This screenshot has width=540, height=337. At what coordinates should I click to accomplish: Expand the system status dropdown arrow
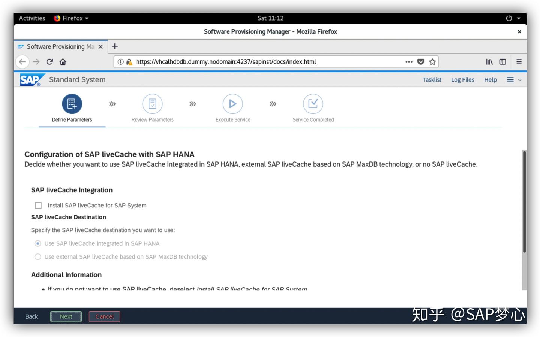(519, 18)
